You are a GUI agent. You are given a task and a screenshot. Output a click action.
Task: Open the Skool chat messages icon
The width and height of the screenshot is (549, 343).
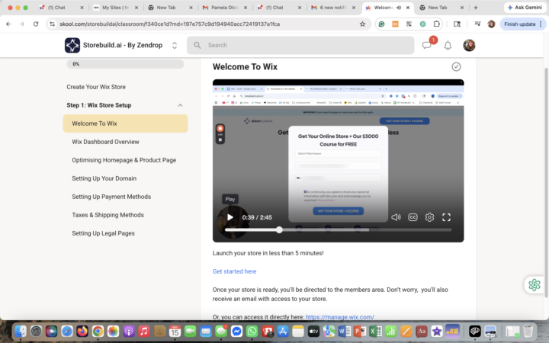click(426, 46)
